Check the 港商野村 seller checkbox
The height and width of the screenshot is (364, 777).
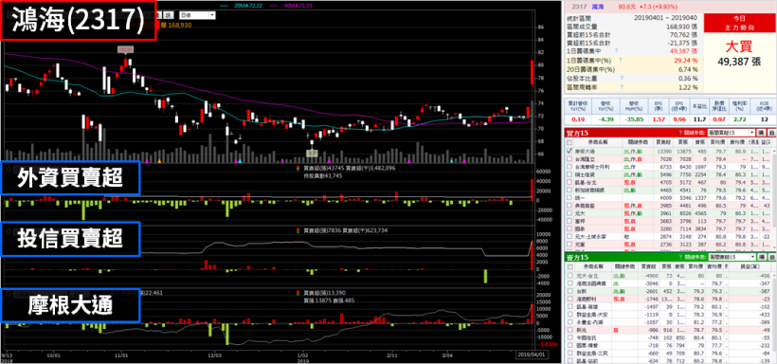pos(569,299)
